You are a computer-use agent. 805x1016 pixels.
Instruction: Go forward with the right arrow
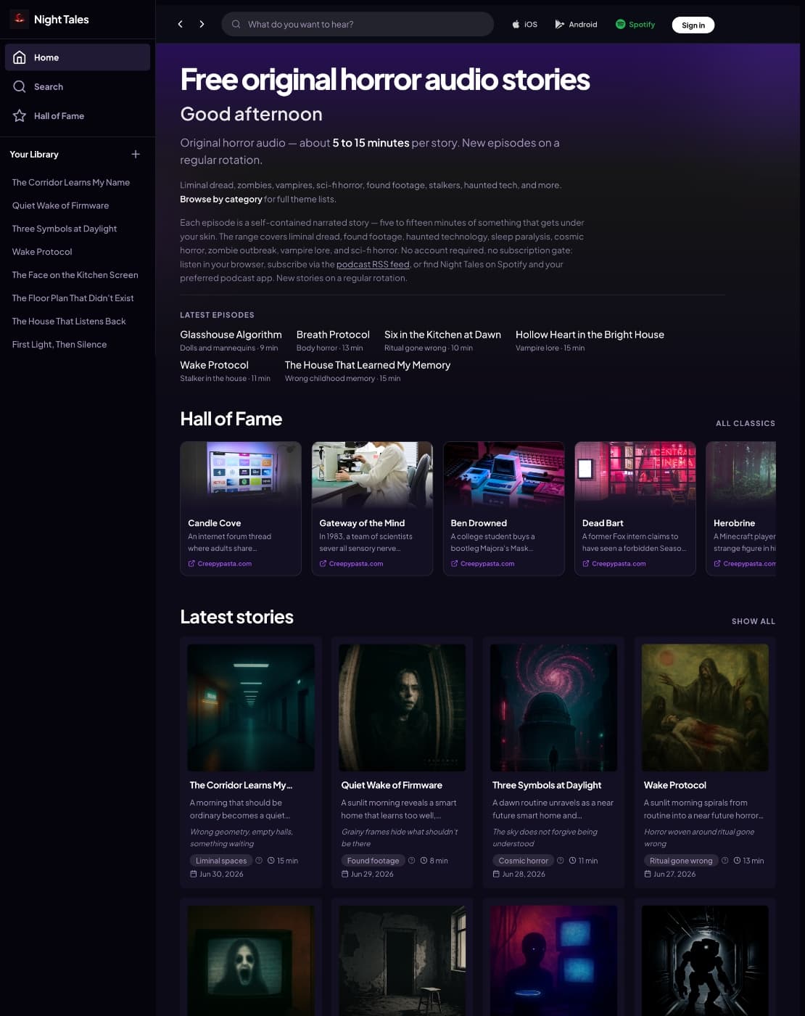202,24
